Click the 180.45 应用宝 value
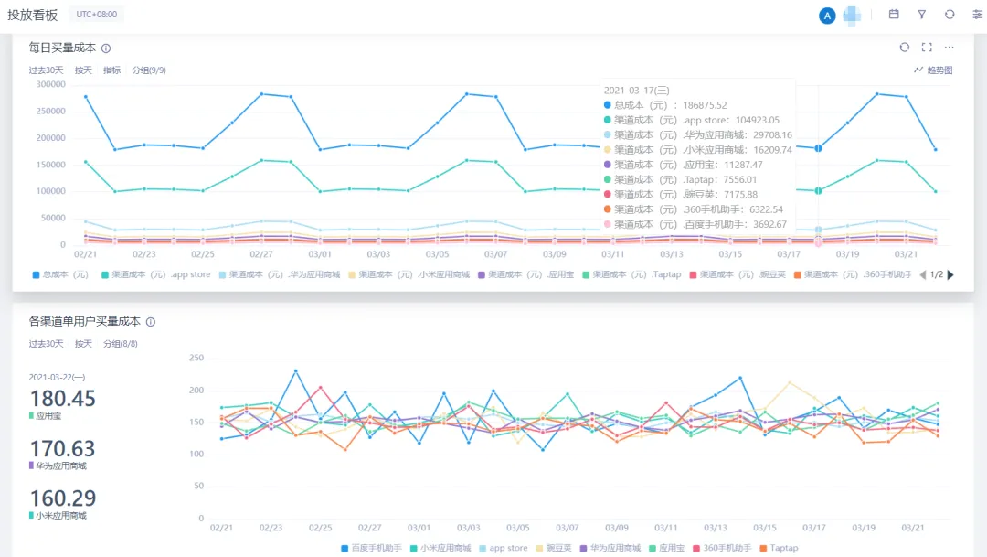The width and height of the screenshot is (987, 557). point(63,398)
